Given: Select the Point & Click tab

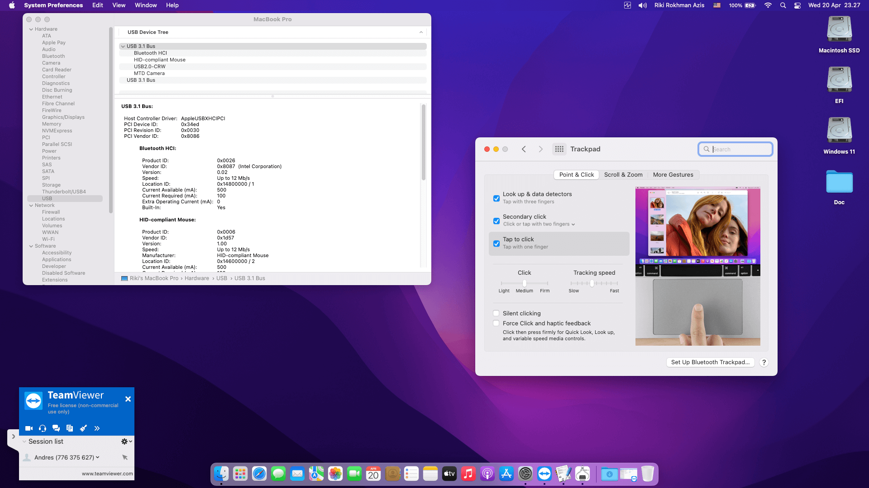Looking at the screenshot, I should coord(577,175).
